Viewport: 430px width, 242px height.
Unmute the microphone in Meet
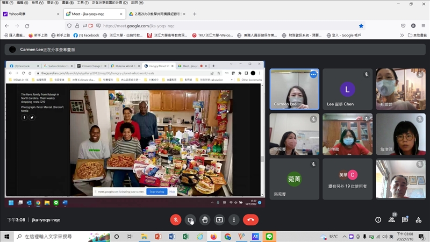click(x=175, y=219)
